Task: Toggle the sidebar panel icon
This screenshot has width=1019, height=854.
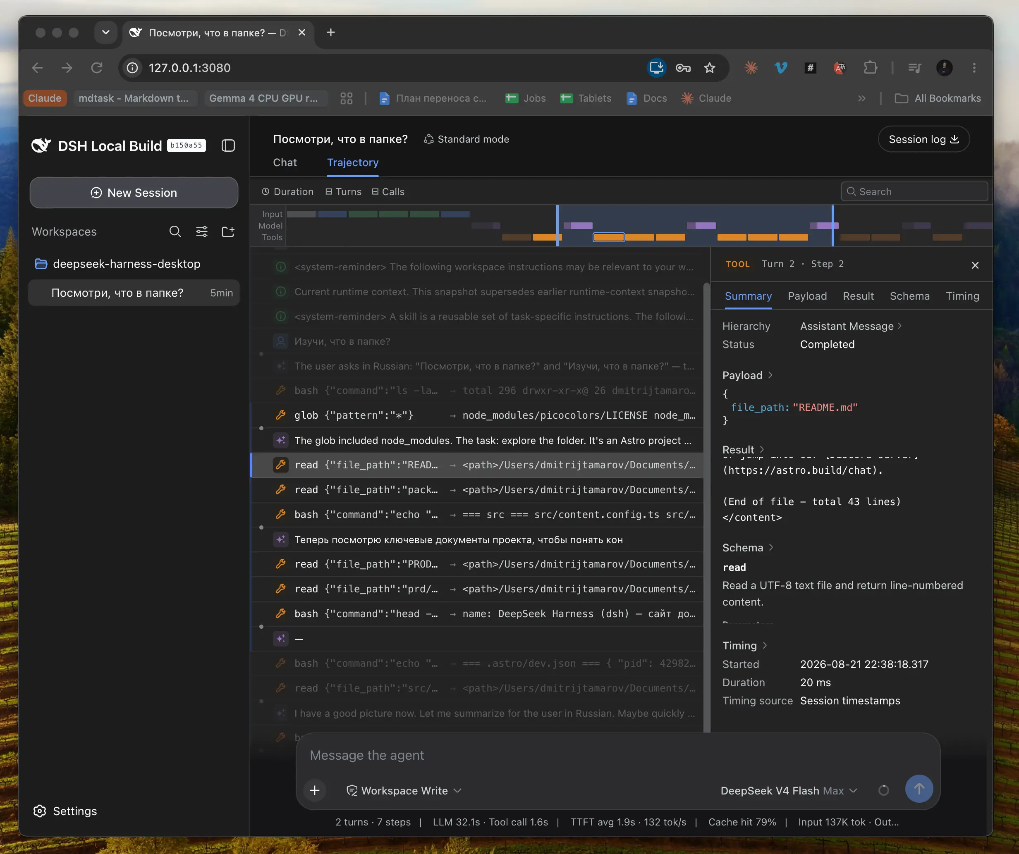Action: tap(228, 146)
